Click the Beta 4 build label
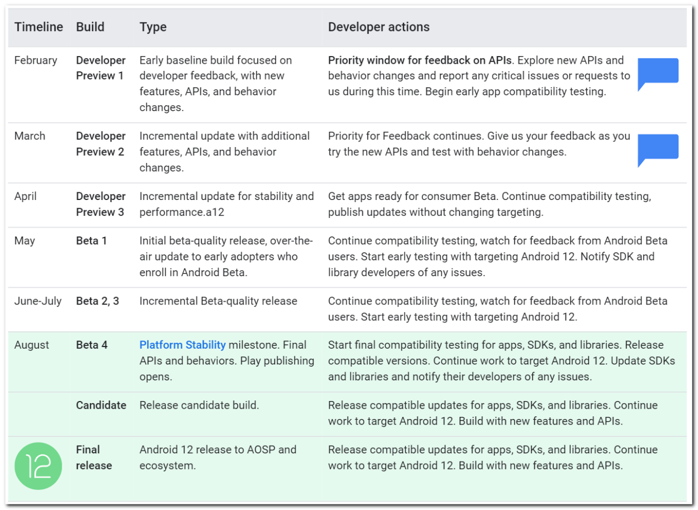Viewport: 698px width, 510px height. 92,345
